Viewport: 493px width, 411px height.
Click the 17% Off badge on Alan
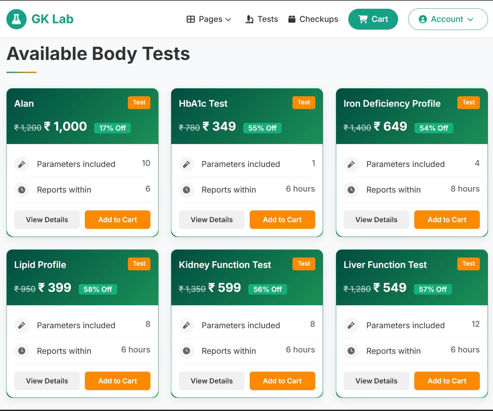112,128
